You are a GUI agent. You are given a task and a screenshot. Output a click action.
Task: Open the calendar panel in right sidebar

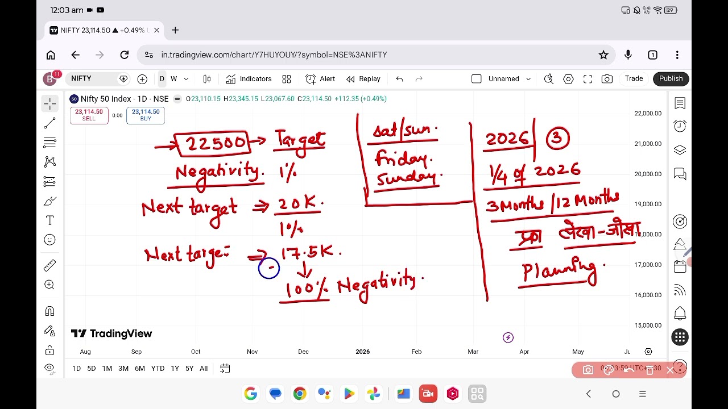pyautogui.click(x=680, y=266)
